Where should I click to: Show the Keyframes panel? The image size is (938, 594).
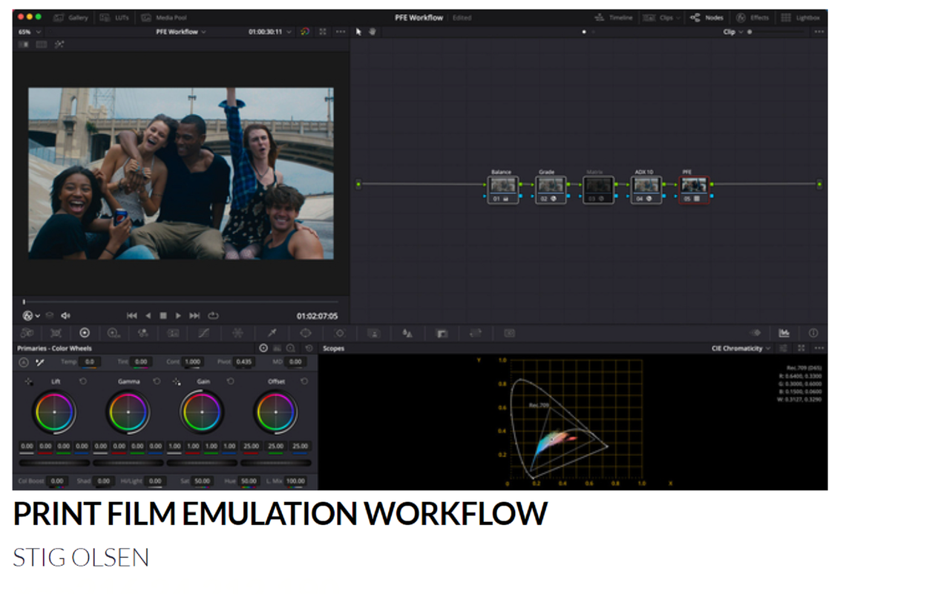pos(756,333)
